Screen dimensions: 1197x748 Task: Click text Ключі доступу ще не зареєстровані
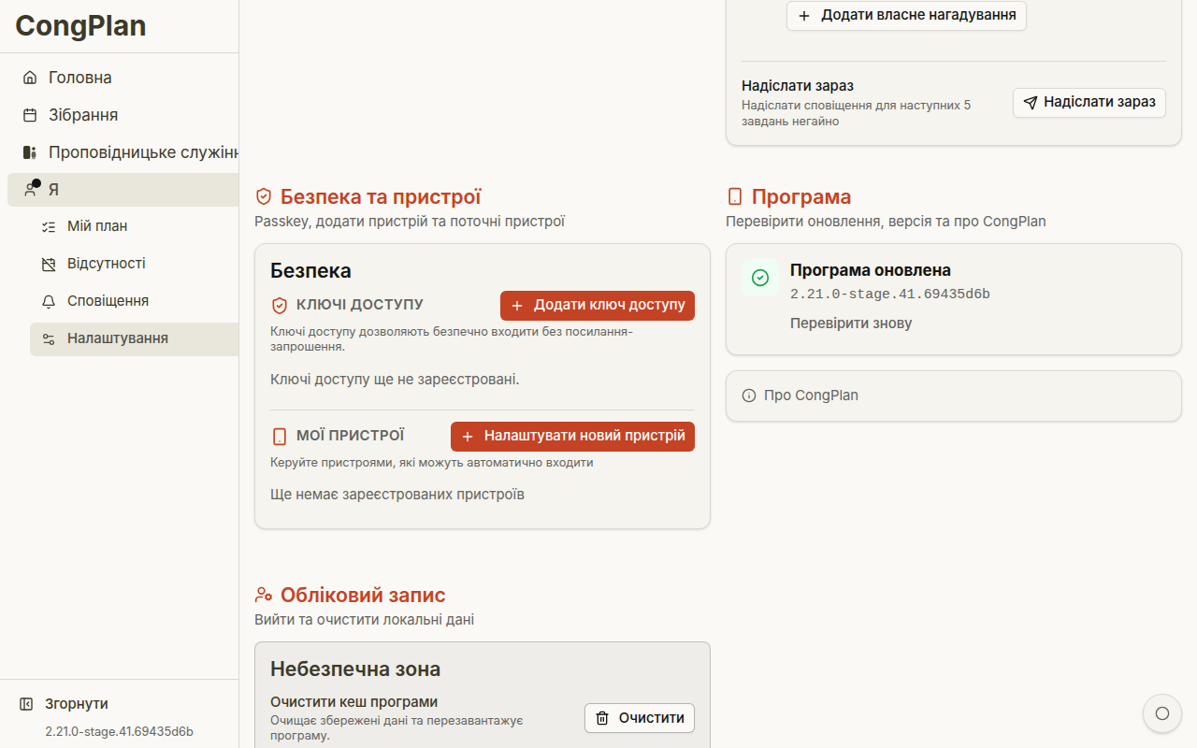point(395,380)
